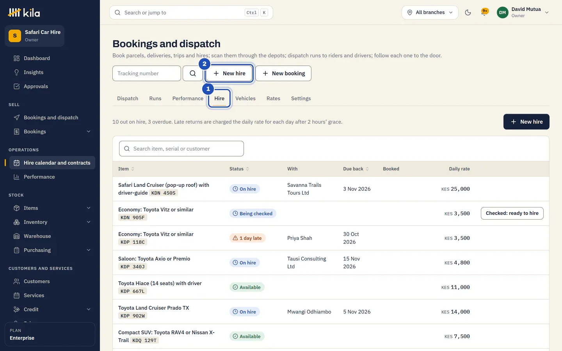Viewport: 562px width, 351px height.
Task: Click the Safari Car Hire workspace badge
Action: point(34,36)
